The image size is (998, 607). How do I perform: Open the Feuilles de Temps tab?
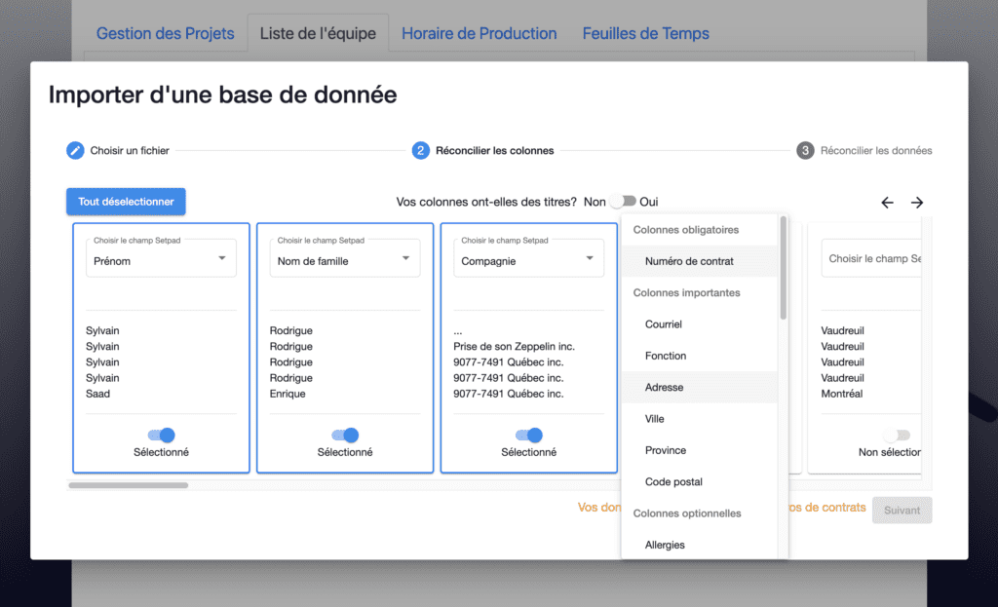645,33
